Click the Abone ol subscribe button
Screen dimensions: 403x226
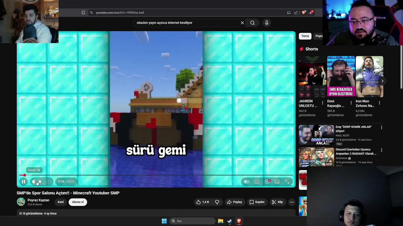(x=78, y=202)
